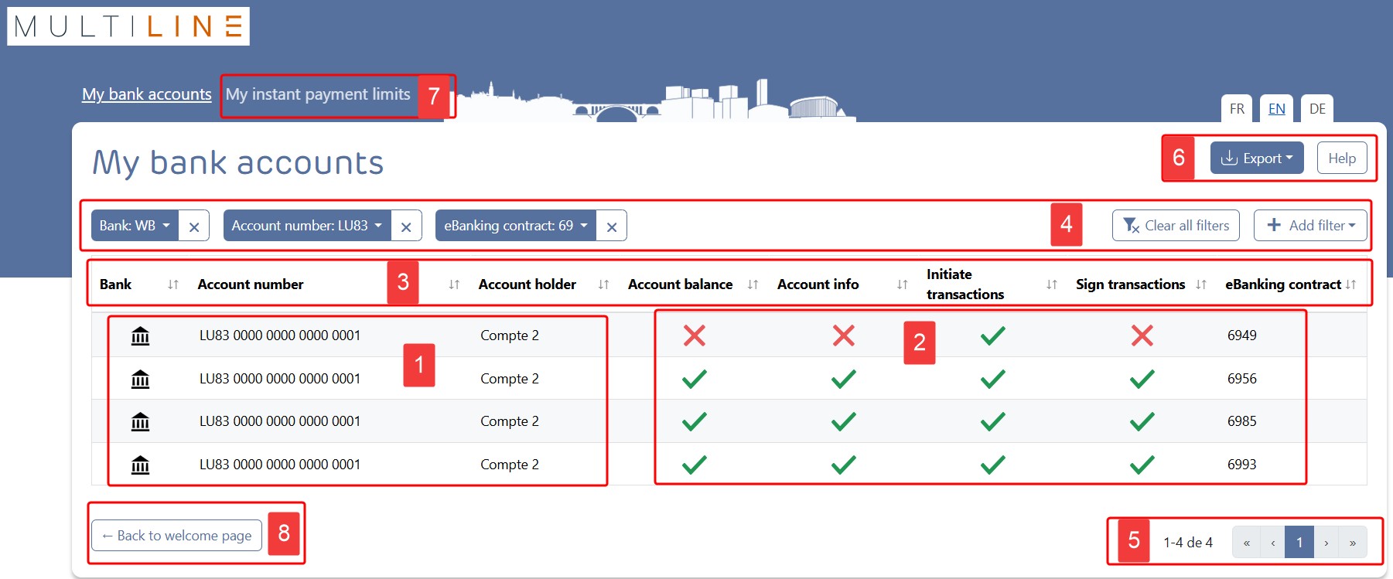
Task: Click Back to welcome page button
Action: [177, 536]
